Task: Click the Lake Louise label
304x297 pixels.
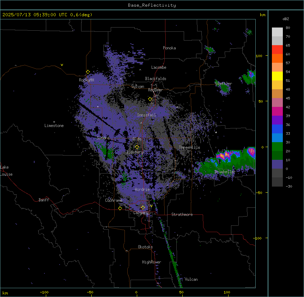Action: click(6, 171)
